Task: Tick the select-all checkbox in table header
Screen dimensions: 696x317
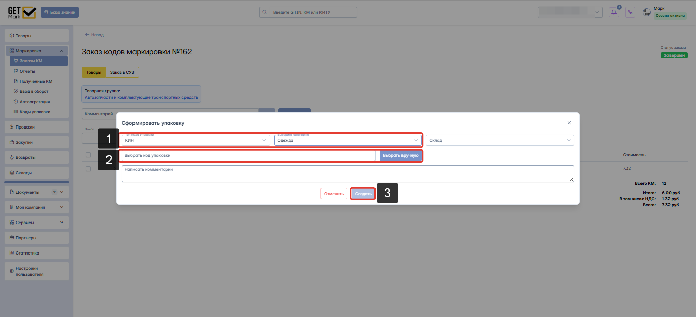Action: 88,155
